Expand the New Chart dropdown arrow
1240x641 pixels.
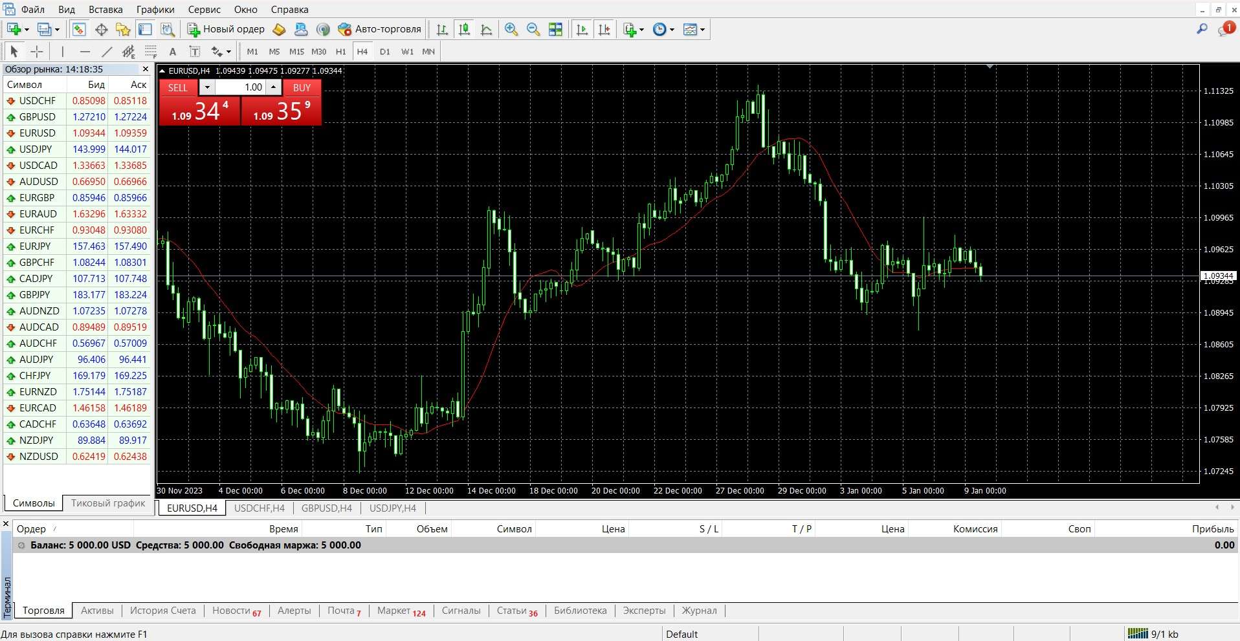tap(27, 29)
